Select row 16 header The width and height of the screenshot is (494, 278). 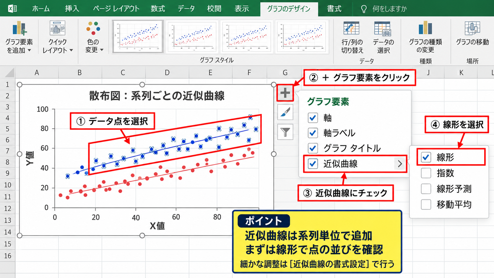point(7,256)
